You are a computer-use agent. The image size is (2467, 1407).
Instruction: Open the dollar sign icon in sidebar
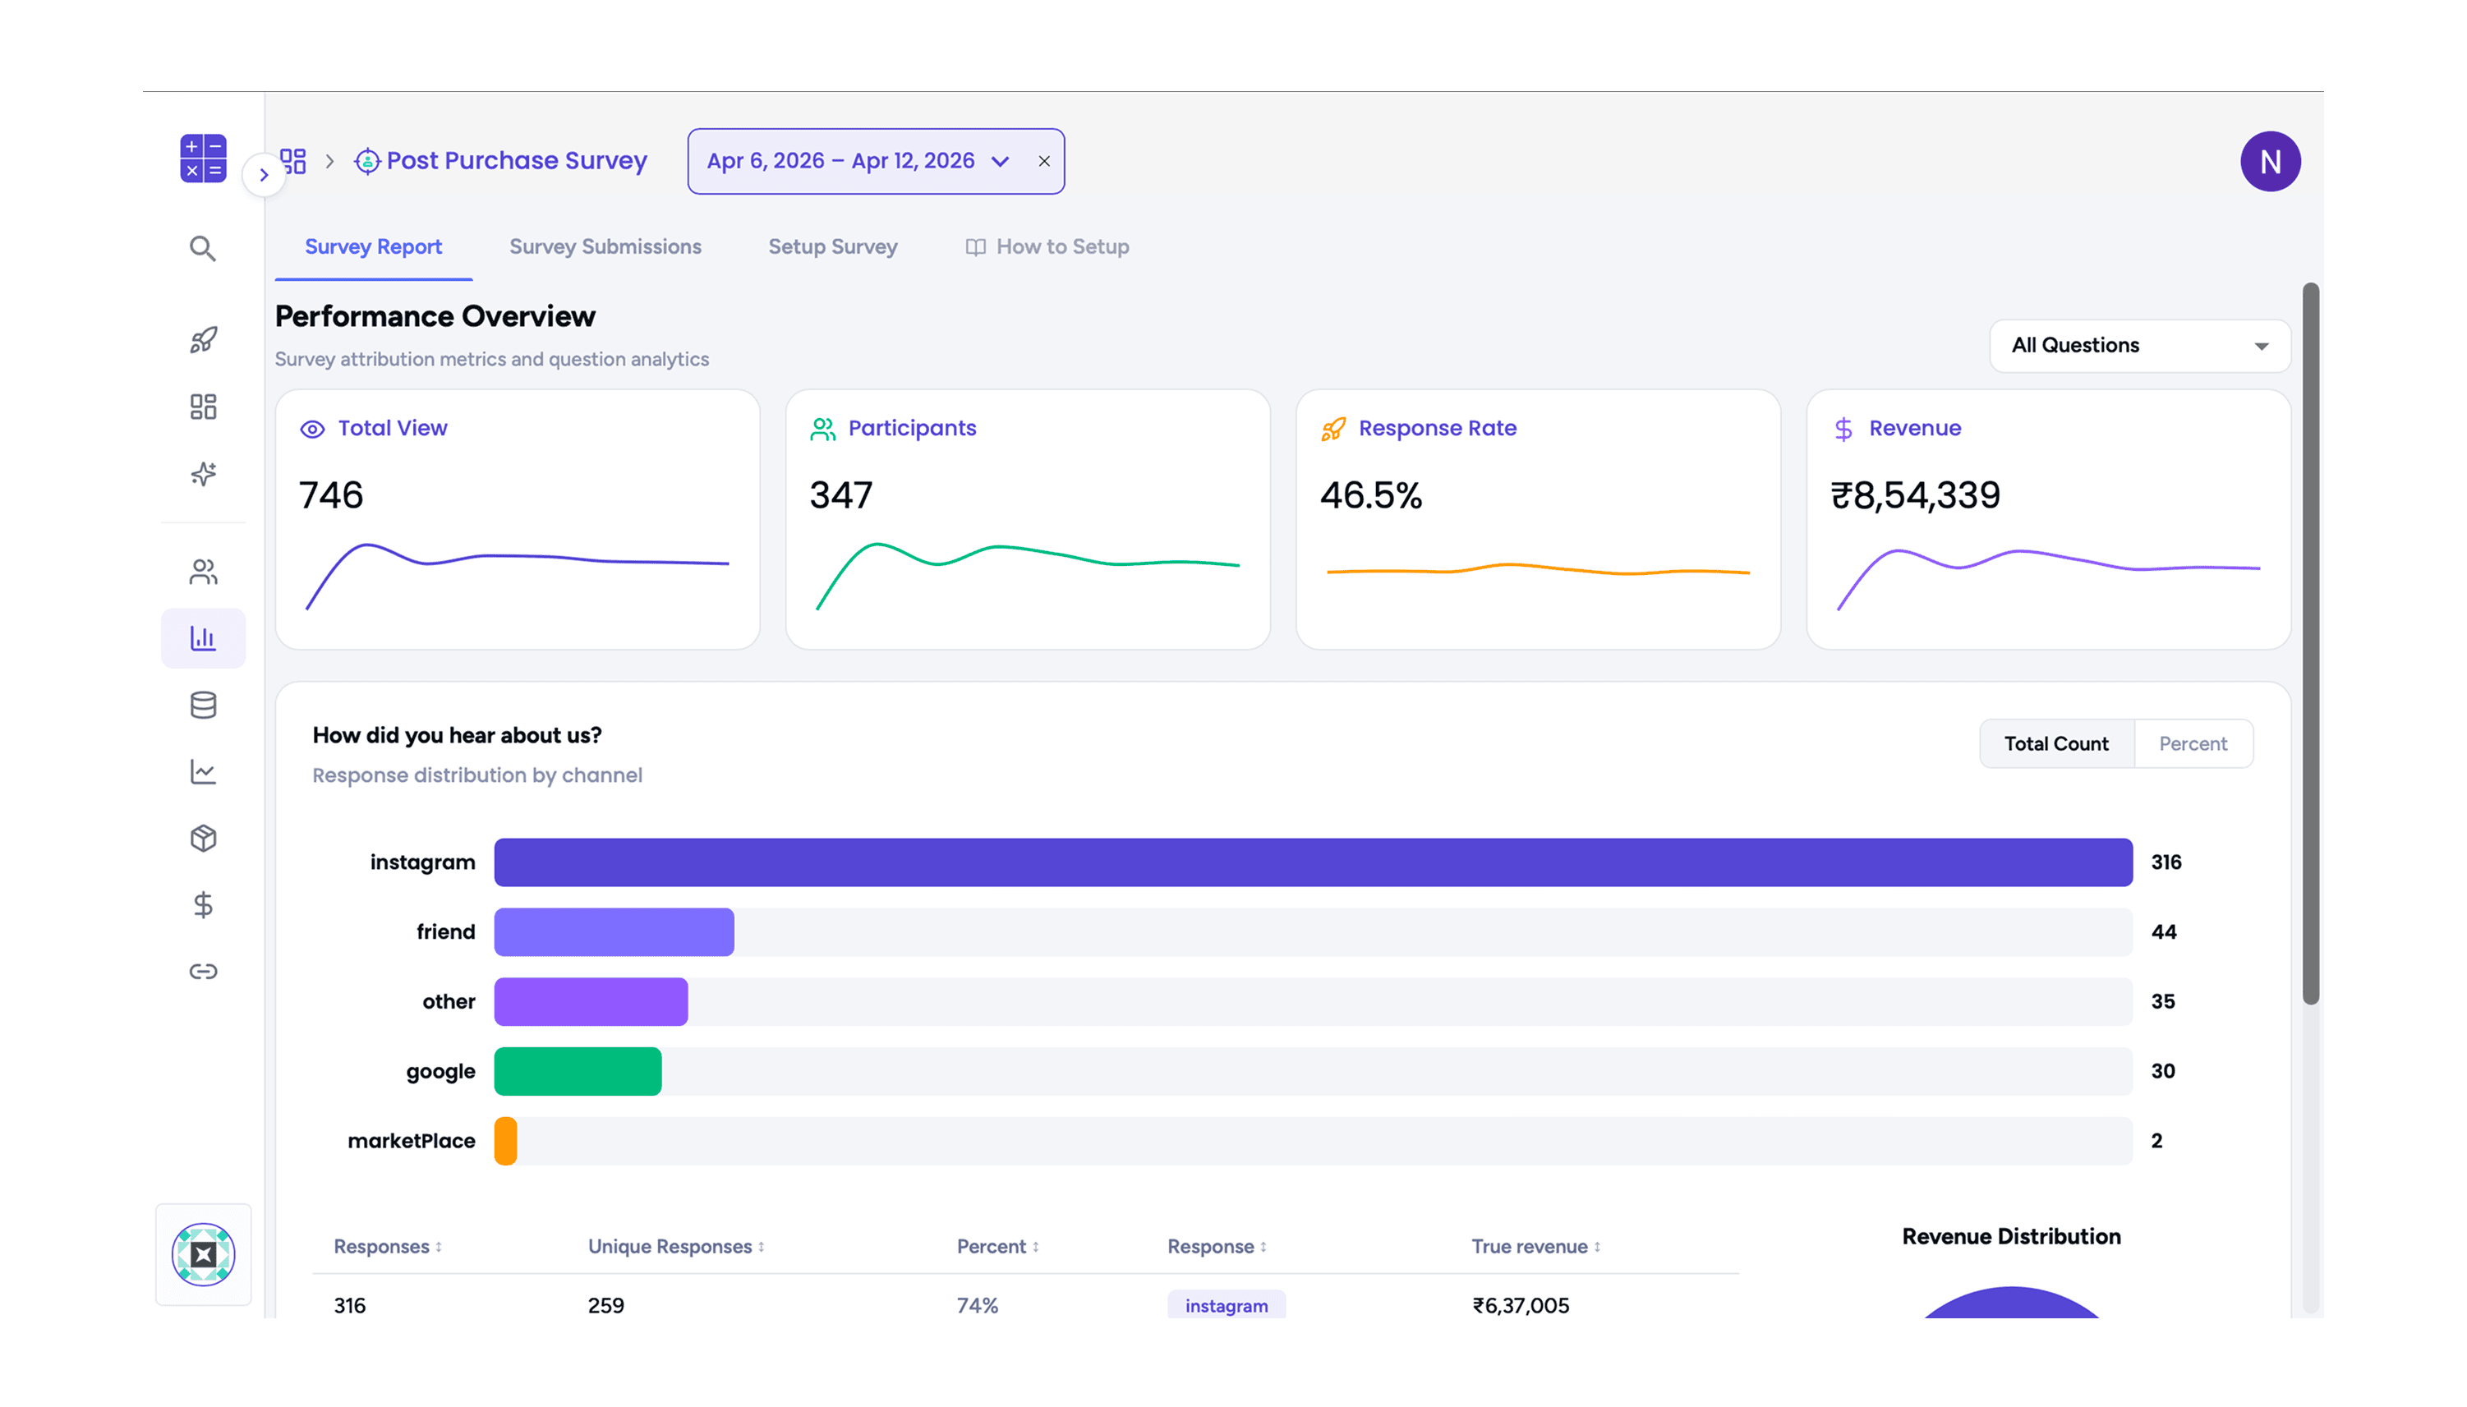coord(202,904)
